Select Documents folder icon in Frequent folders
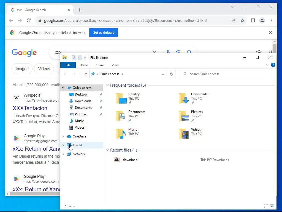The width and height of the screenshot is (282, 212). [121, 116]
